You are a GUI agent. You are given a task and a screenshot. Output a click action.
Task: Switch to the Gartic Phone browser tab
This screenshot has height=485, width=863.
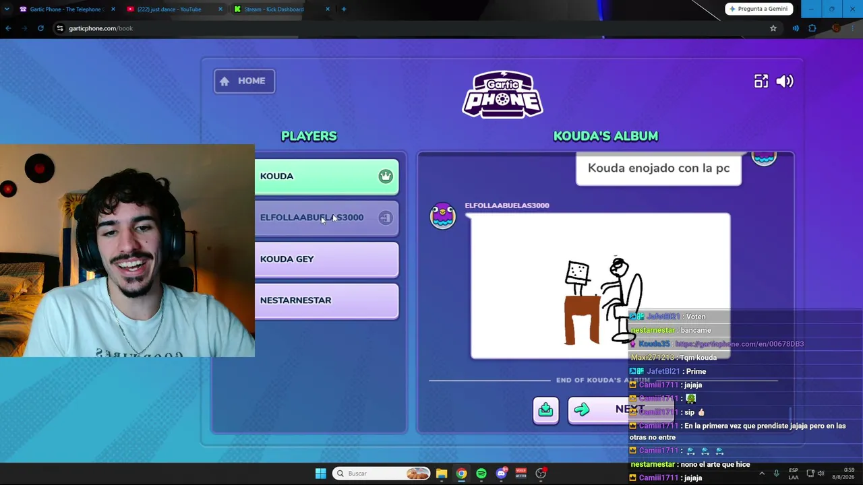(65, 9)
